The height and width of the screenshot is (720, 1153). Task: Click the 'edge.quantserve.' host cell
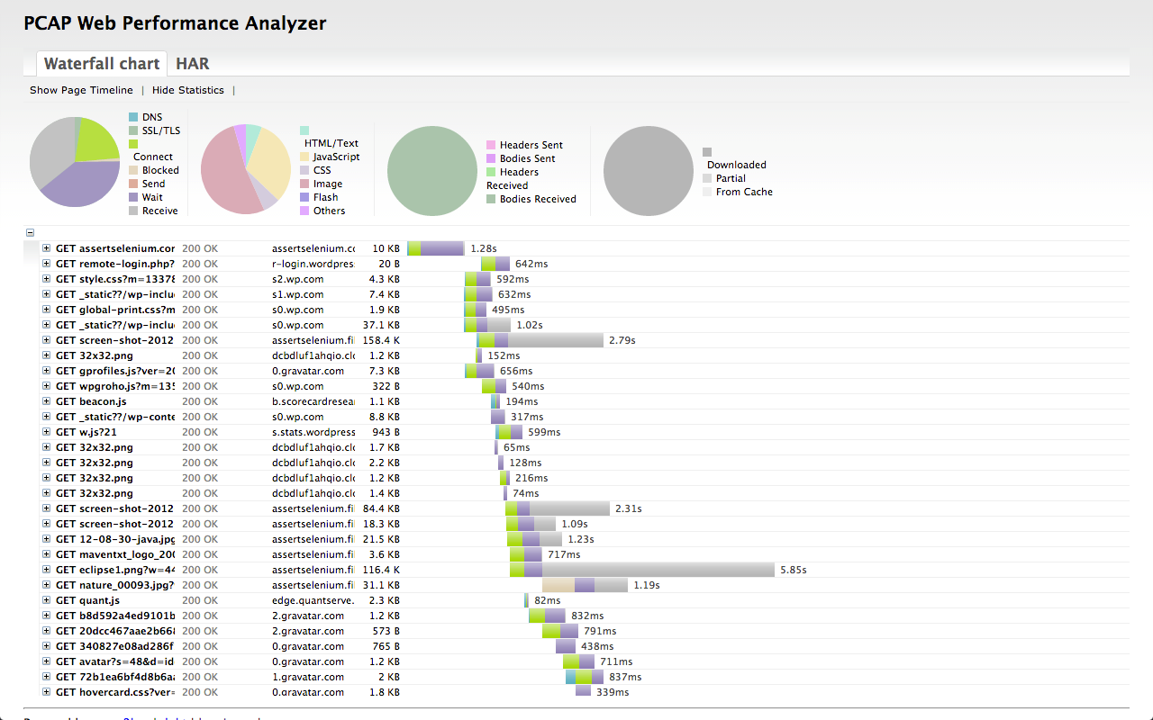pyautogui.click(x=313, y=600)
